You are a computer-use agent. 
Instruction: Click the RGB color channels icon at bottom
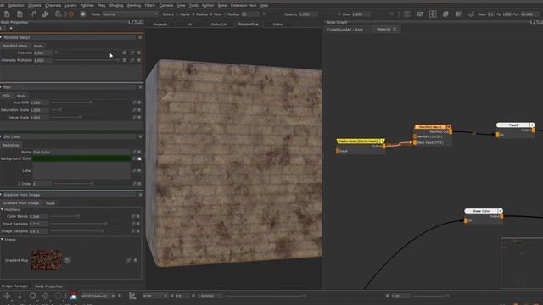pyautogui.click(x=73, y=297)
